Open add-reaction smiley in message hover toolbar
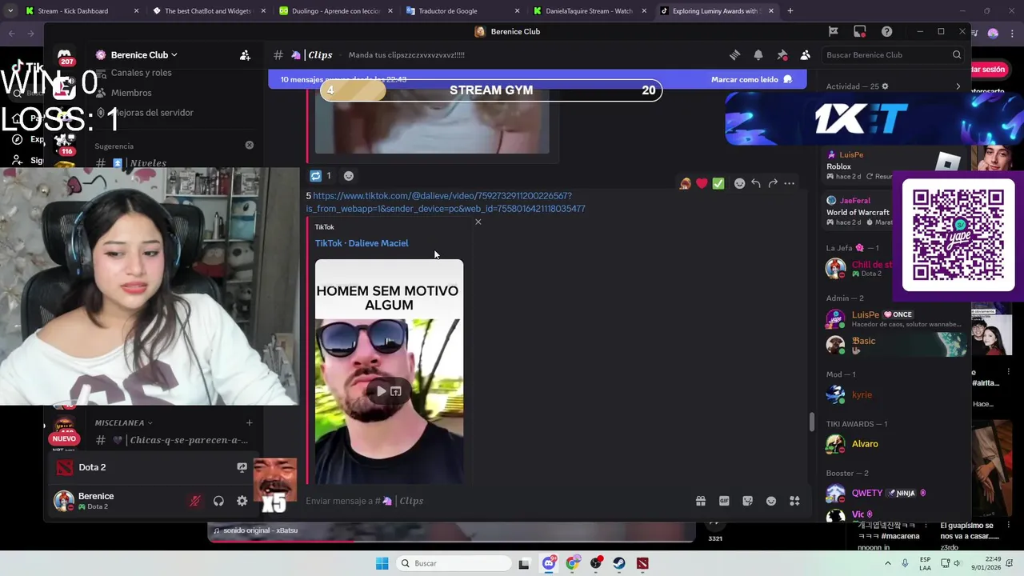The image size is (1024, 576). [739, 184]
